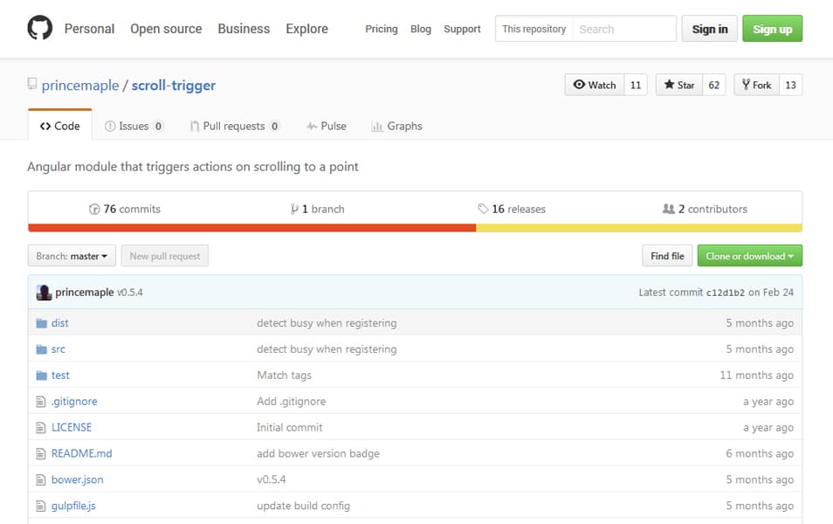Viewport: 833px width, 524px height.
Task: View the 76 commits link
Action: 125,209
